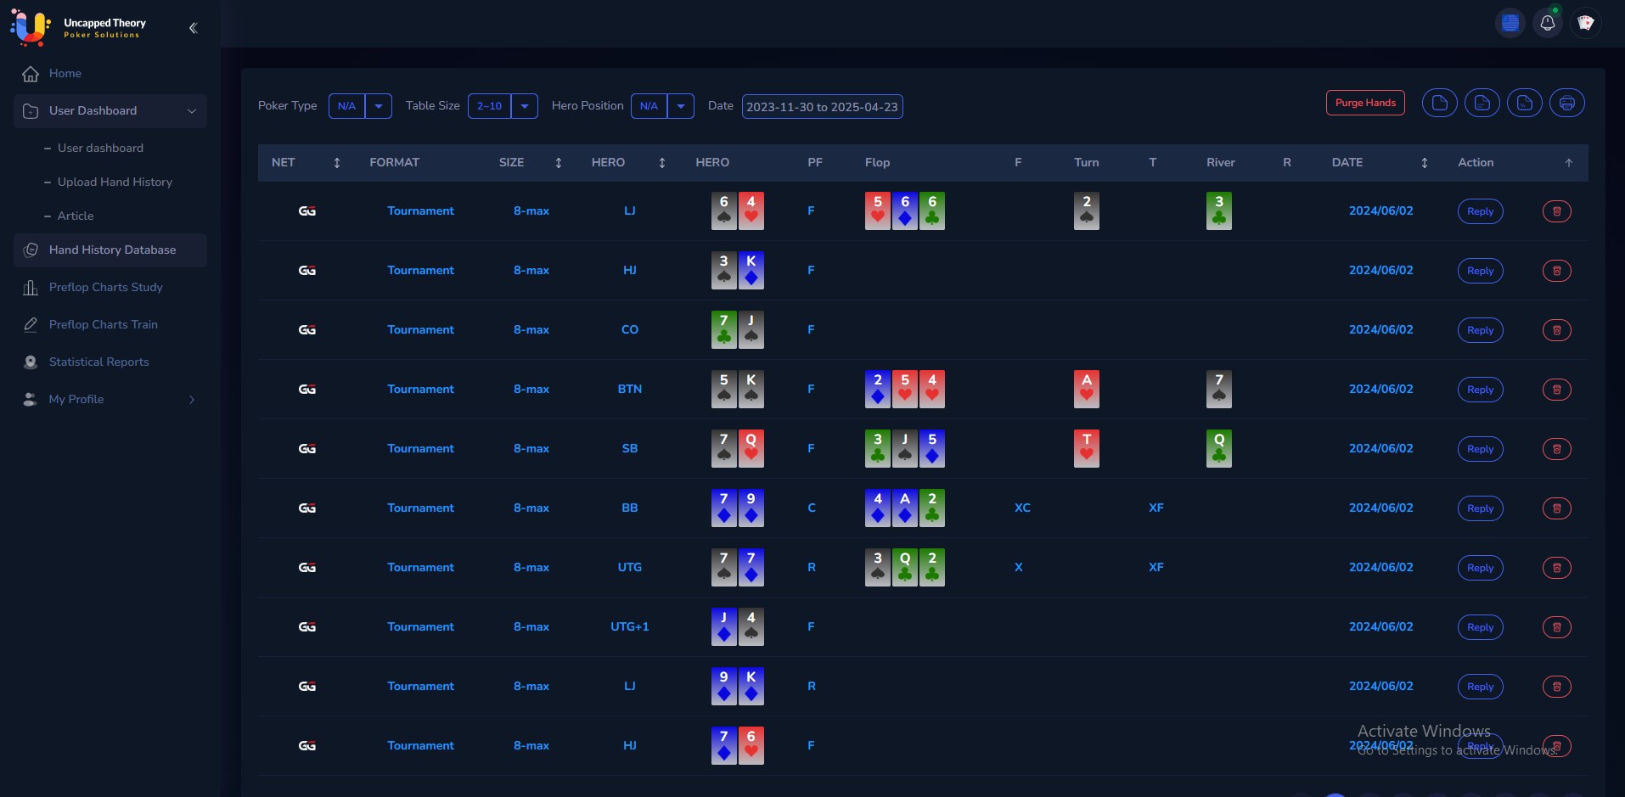This screenshot has width=1625, height=797.
Task: Open the Poker Type dropdown arrow
Action: [379, 106]
